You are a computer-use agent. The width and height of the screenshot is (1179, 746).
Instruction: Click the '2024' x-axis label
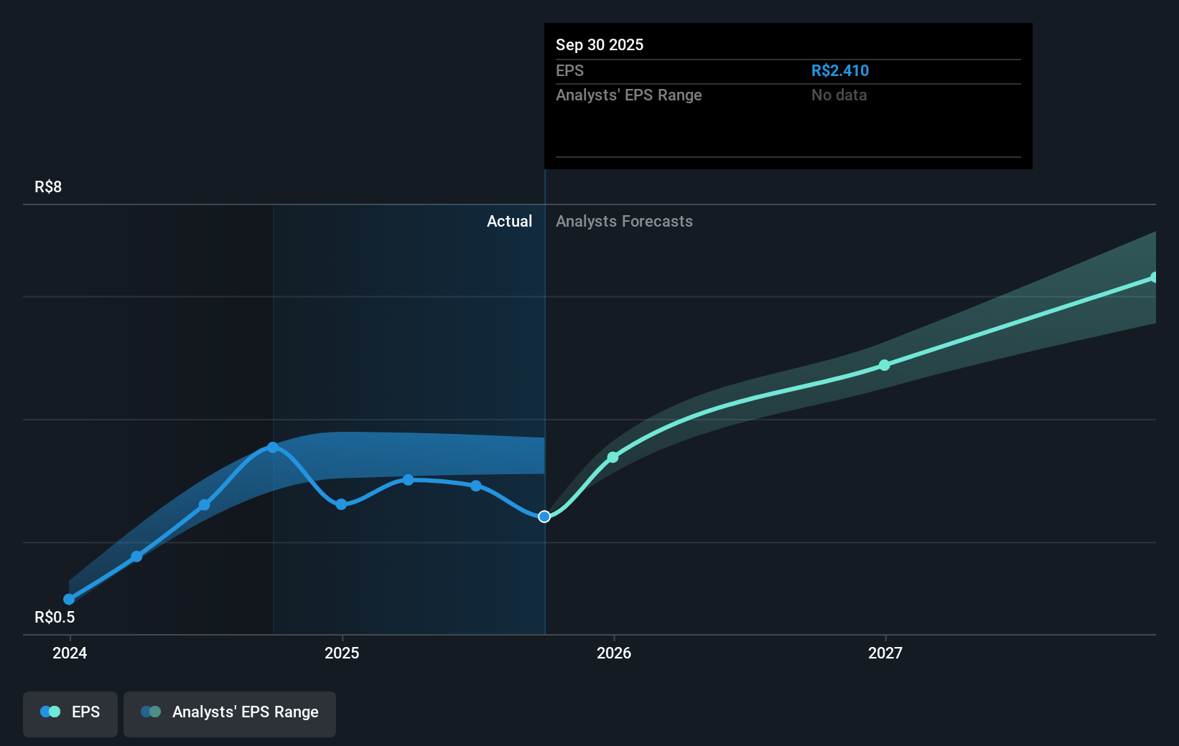point(70,653)
